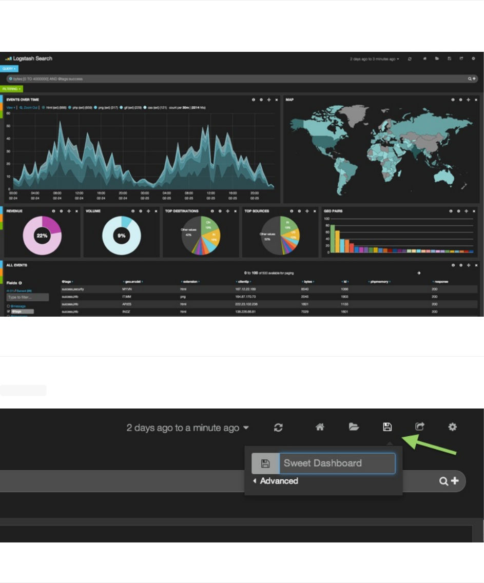The height and width of the screenshot is (583, 484).
Task: Add a query with plus icon
Action: pyautogui.click(x=455, y=481)
